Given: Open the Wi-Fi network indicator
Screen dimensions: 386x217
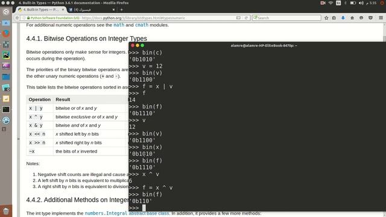Looking at the screenshot, I should pos(331,3).
